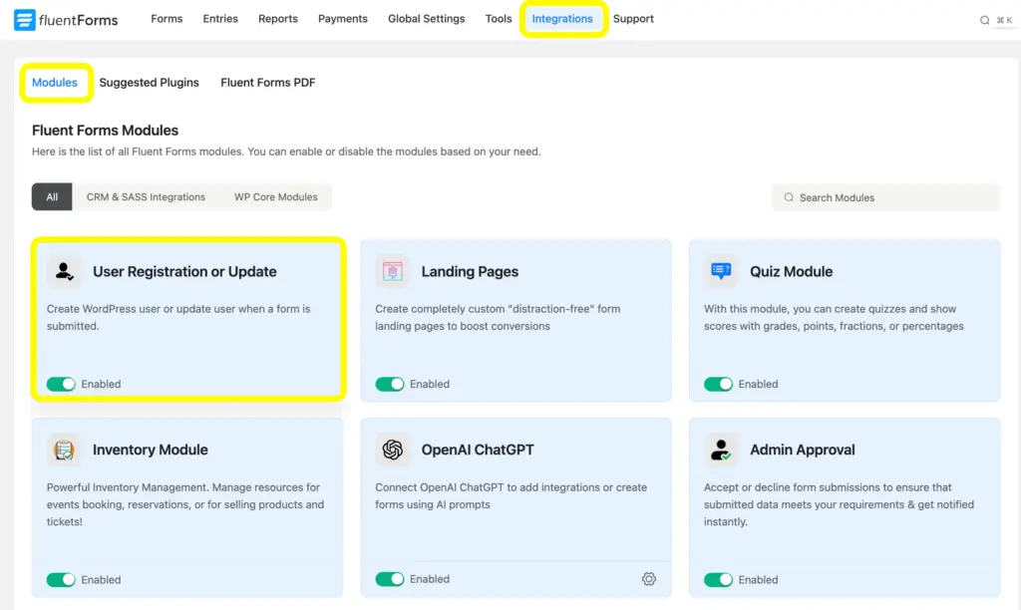Screen dimensions: 1021x610
Task: Switch to the Modules tab
Action: point(55,83)
